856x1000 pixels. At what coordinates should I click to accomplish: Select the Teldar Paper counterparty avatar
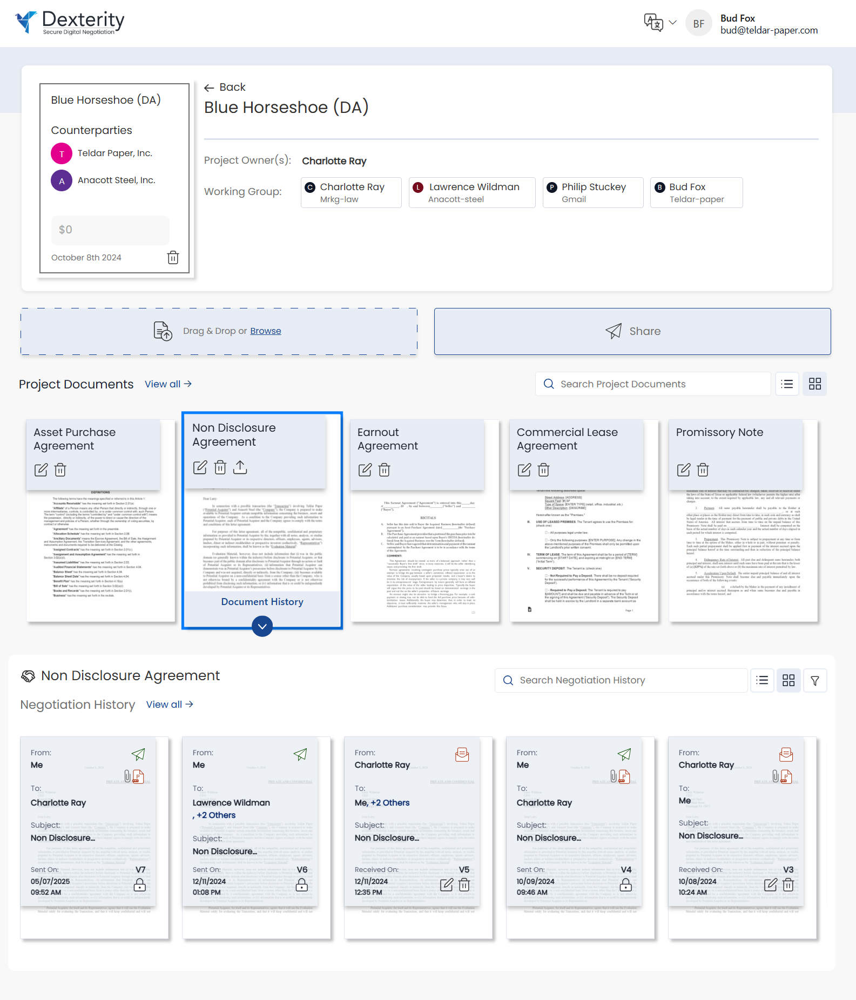point(62,154)
